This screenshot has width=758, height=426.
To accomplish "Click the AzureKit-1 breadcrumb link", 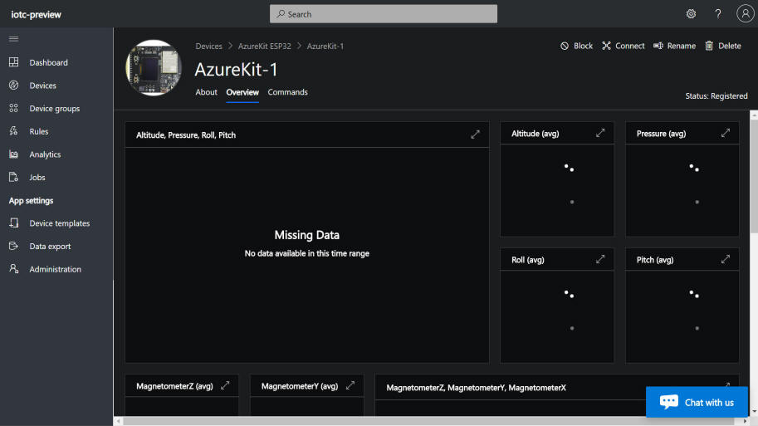I will pos(325,46).
